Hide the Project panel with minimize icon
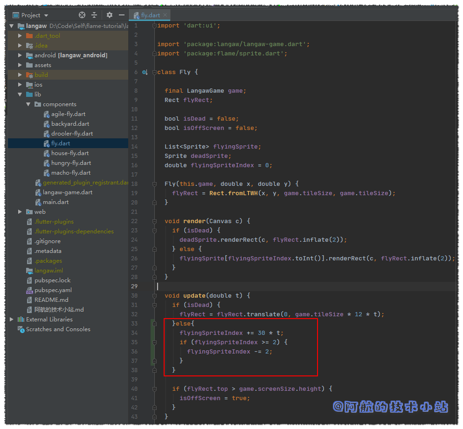 pyautogui.click(x=121, y=15)
